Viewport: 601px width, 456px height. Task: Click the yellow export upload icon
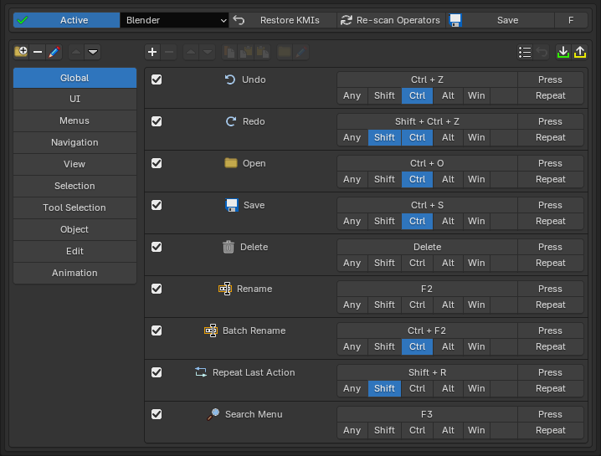coord(580,52)
